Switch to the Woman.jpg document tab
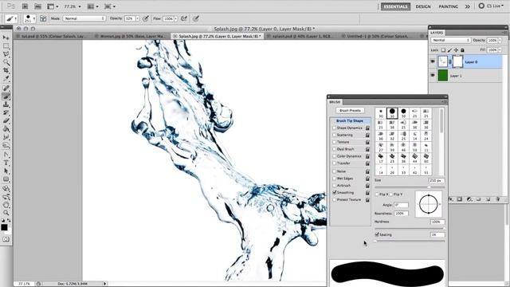 coord(131,37)
